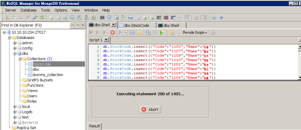Select the dummy_collection item
301x130 pixels.
pos(48,75)
